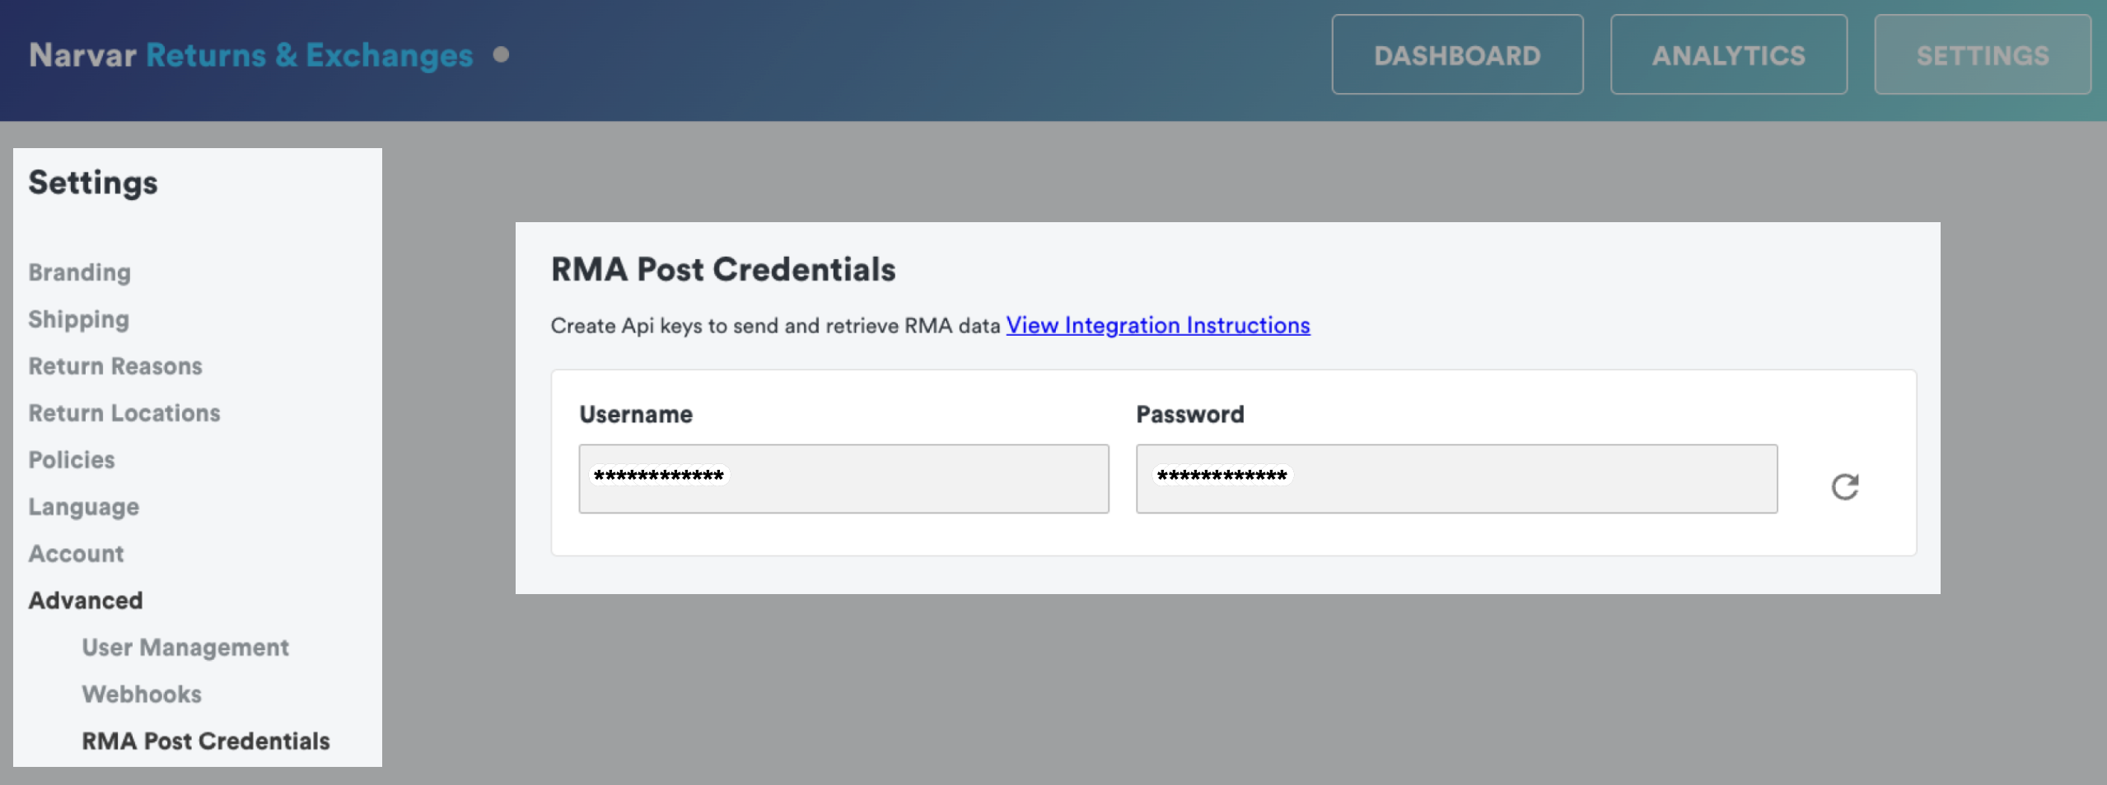Open Branding settings in the sidebar

(80, 272)
